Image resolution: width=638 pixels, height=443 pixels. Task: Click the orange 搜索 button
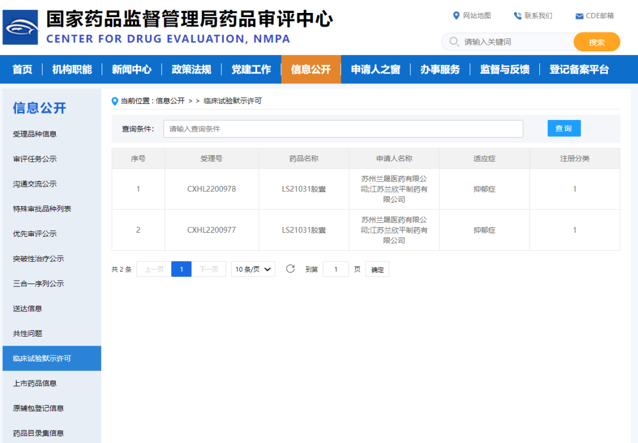tap(597, 42)
